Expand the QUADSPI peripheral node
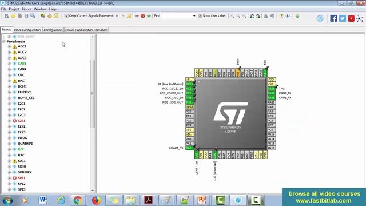The width and height of the screenshot is (366, 206). click(x=9, y=144)
